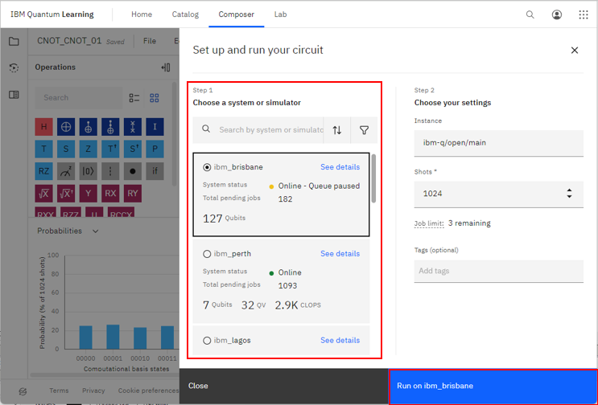This screenshot has height=405, width=598.
Task: Select the H Hadamard gate
Action: pyautogui.click(x=43, y=127)
